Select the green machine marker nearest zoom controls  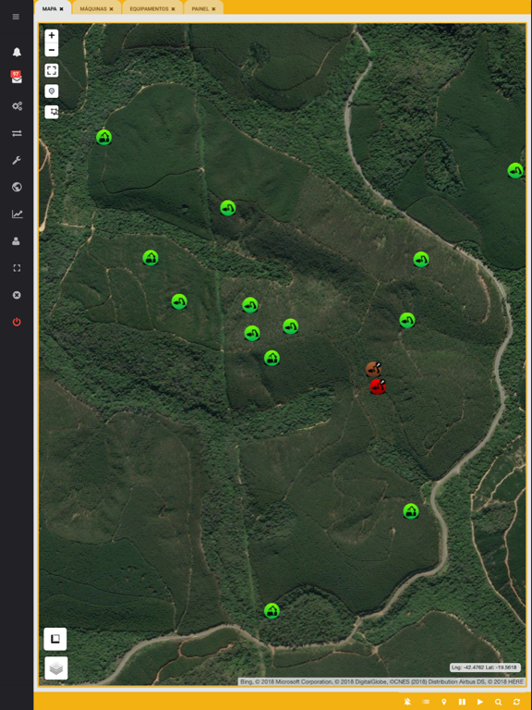pos(104,137)
